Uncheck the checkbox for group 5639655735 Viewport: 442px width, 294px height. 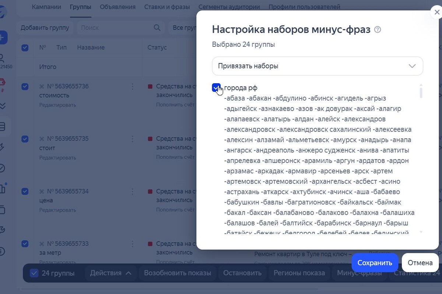pyautogui.click(x=25, y=139)
